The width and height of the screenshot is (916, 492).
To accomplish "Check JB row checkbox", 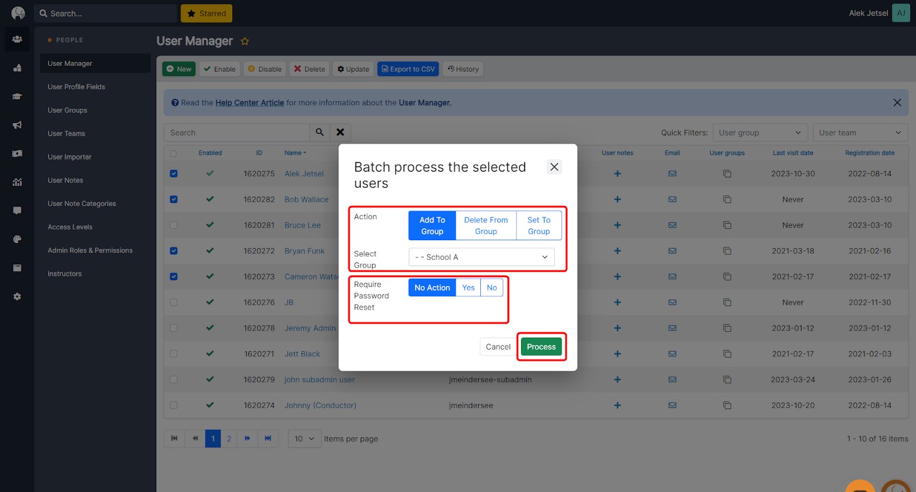I will [x=173, y=302].
